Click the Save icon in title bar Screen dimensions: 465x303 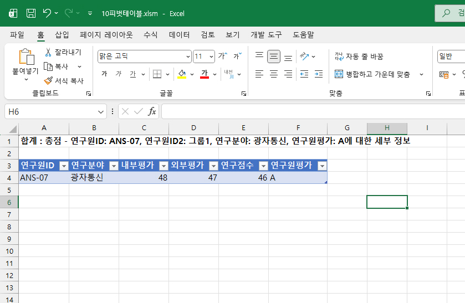[31, 13]
